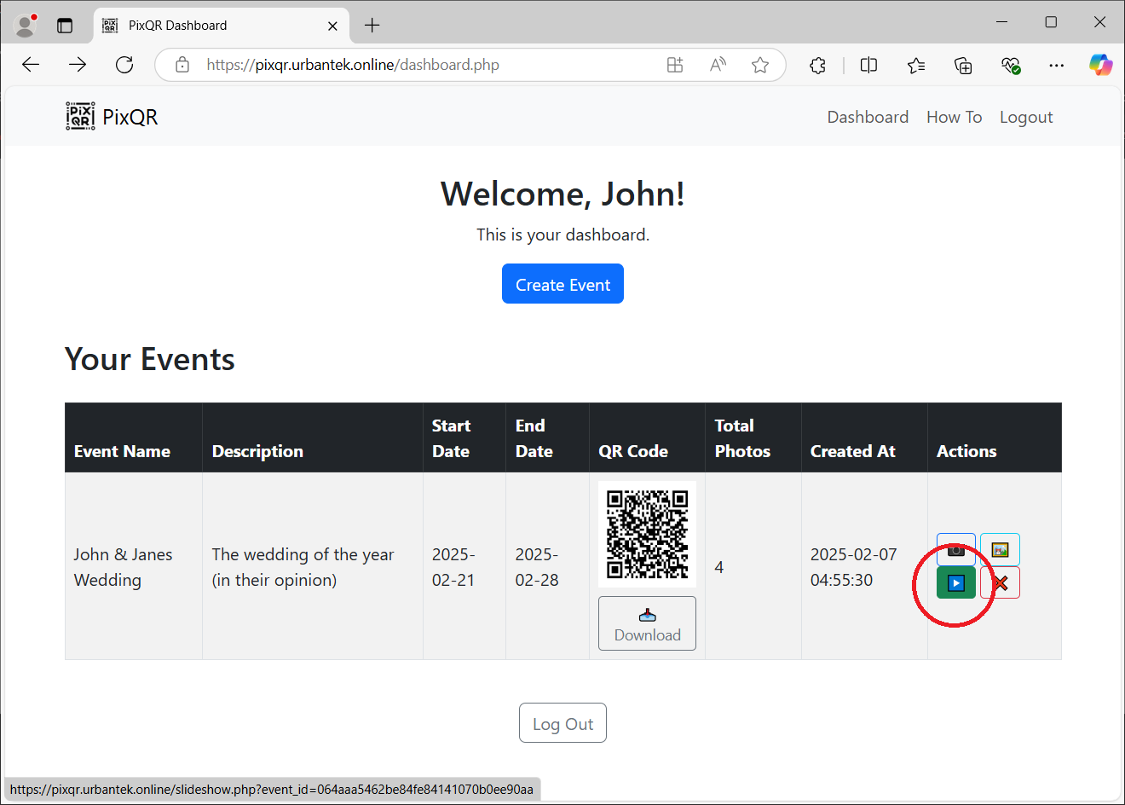Open the camera action for the wedding event

pyautogui.click(x=955, y=548)
